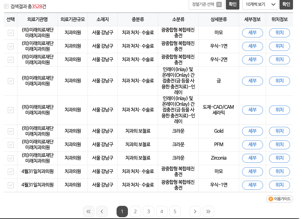Go back one page with left arrow
This screenshot has height=219, width=302.
102,212
